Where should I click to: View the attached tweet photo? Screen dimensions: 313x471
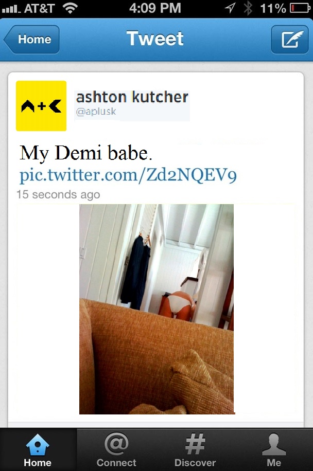click(156, 309)
